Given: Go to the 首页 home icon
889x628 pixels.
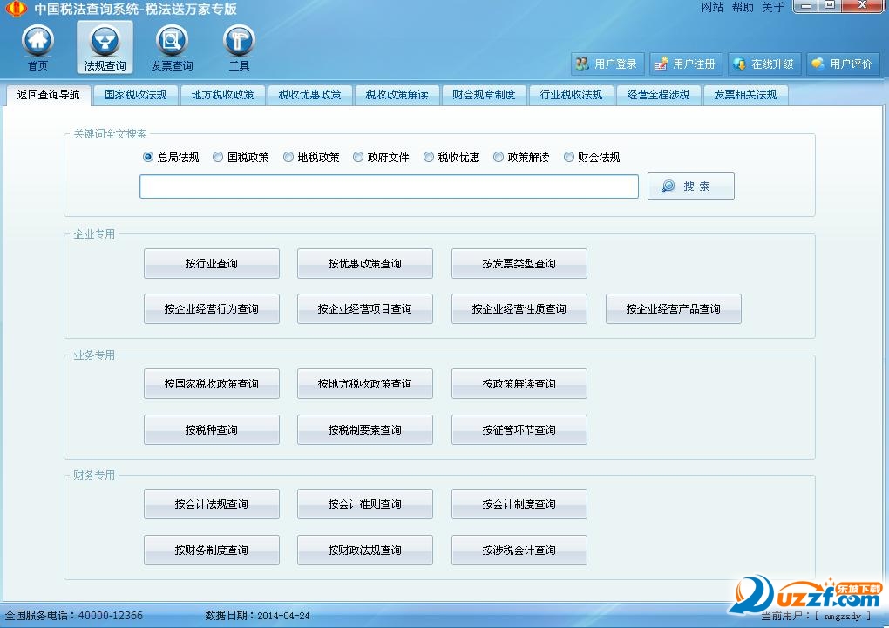Looking at the screenshot, I should (38, 48).
